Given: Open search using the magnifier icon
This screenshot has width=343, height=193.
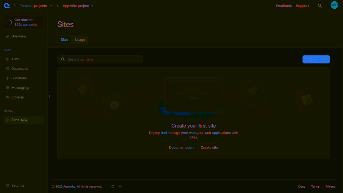Looking at the screenshot, I should pyautogui.click(x=320, y=5).
